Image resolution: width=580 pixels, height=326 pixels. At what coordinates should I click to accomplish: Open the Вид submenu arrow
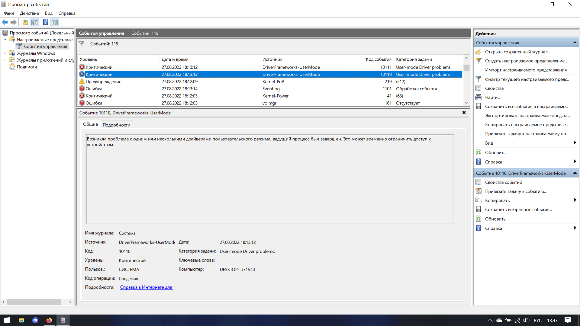[x=575, y=143]
